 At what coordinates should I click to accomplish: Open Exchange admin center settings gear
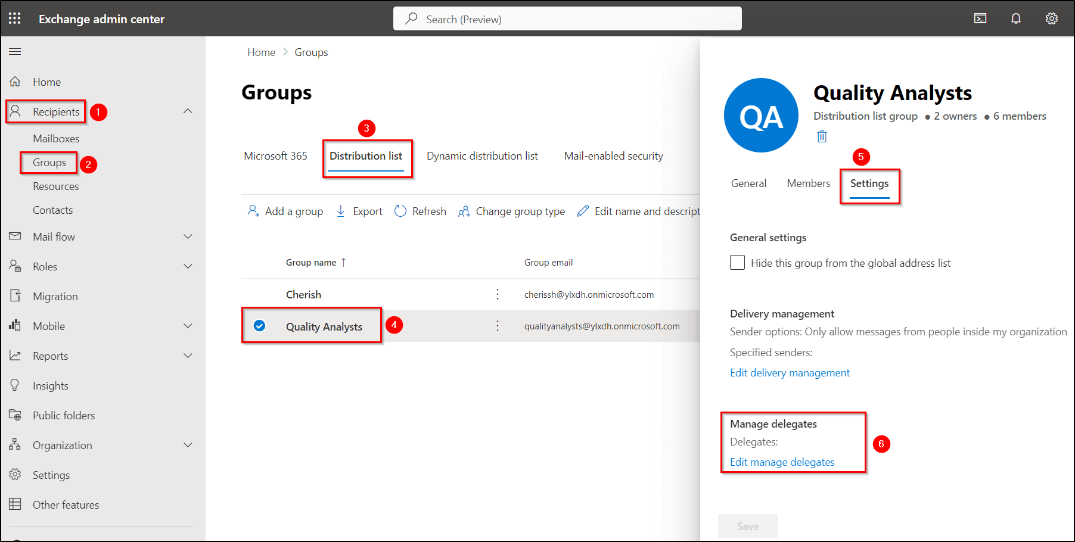(x=1051, y=18)
